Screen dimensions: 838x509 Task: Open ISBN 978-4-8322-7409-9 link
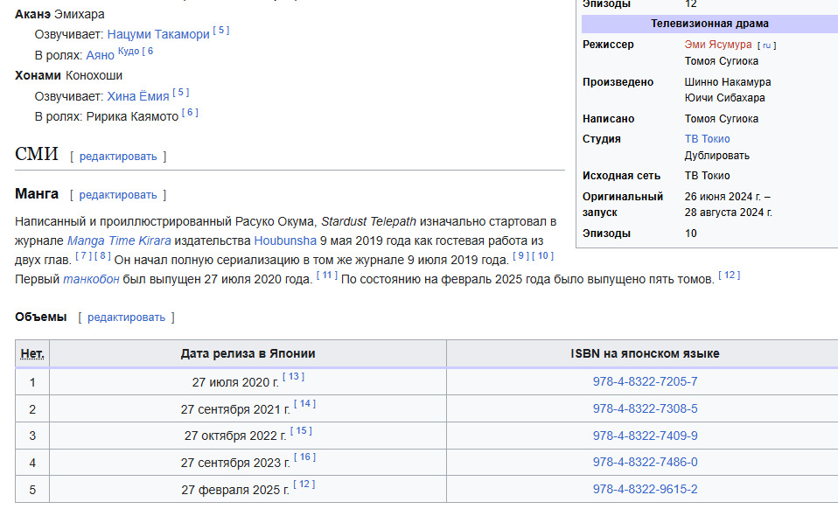645,436
